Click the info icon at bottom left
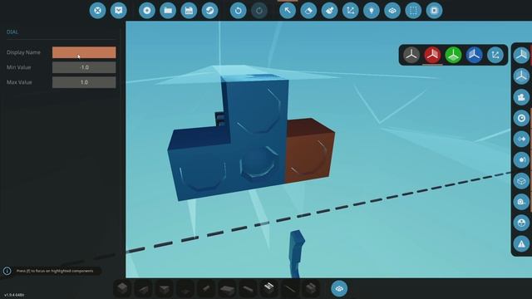Image resolution: width=532 pixels, height=299 pixels. pos(7,271)
